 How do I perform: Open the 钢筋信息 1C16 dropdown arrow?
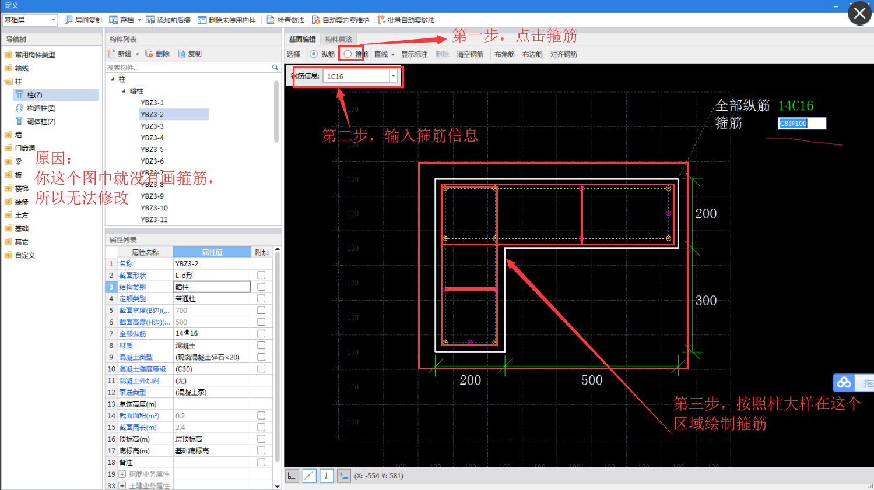pyautogui.click(x=394, y=76)
